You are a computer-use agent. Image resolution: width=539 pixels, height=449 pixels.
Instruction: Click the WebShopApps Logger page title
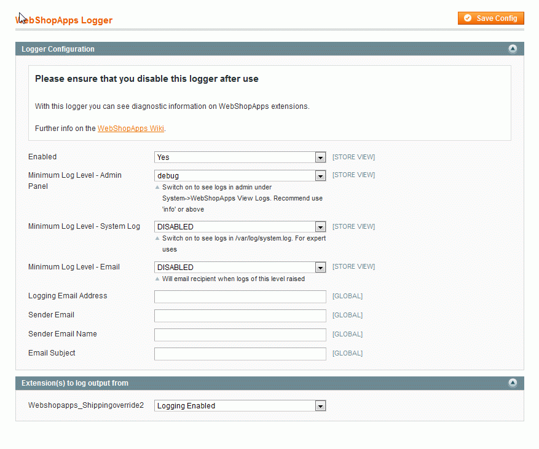[x=64, y=20]
